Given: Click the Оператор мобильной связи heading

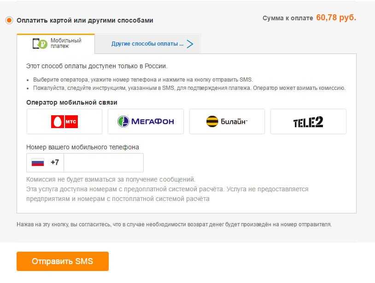Looking at the screenshot, I should point(72,102).
